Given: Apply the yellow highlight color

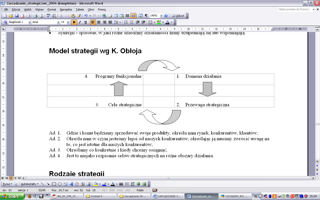Looking at the screenshot, I should [158, 22].
